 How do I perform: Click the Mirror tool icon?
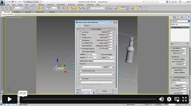[x=107, y=8]
